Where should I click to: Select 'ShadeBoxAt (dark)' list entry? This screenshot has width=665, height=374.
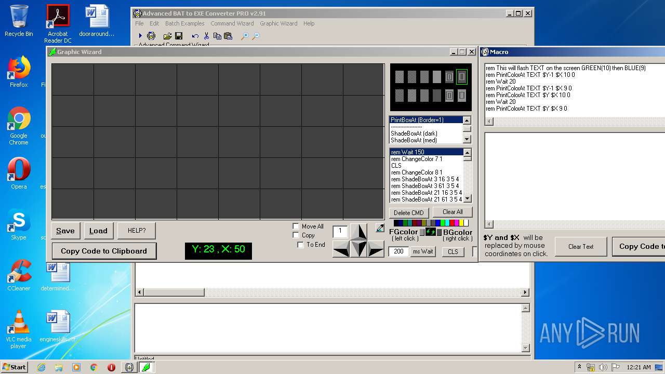click(426, 133)
